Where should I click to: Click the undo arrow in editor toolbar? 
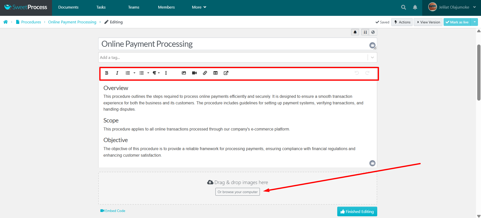click(357, 73)
